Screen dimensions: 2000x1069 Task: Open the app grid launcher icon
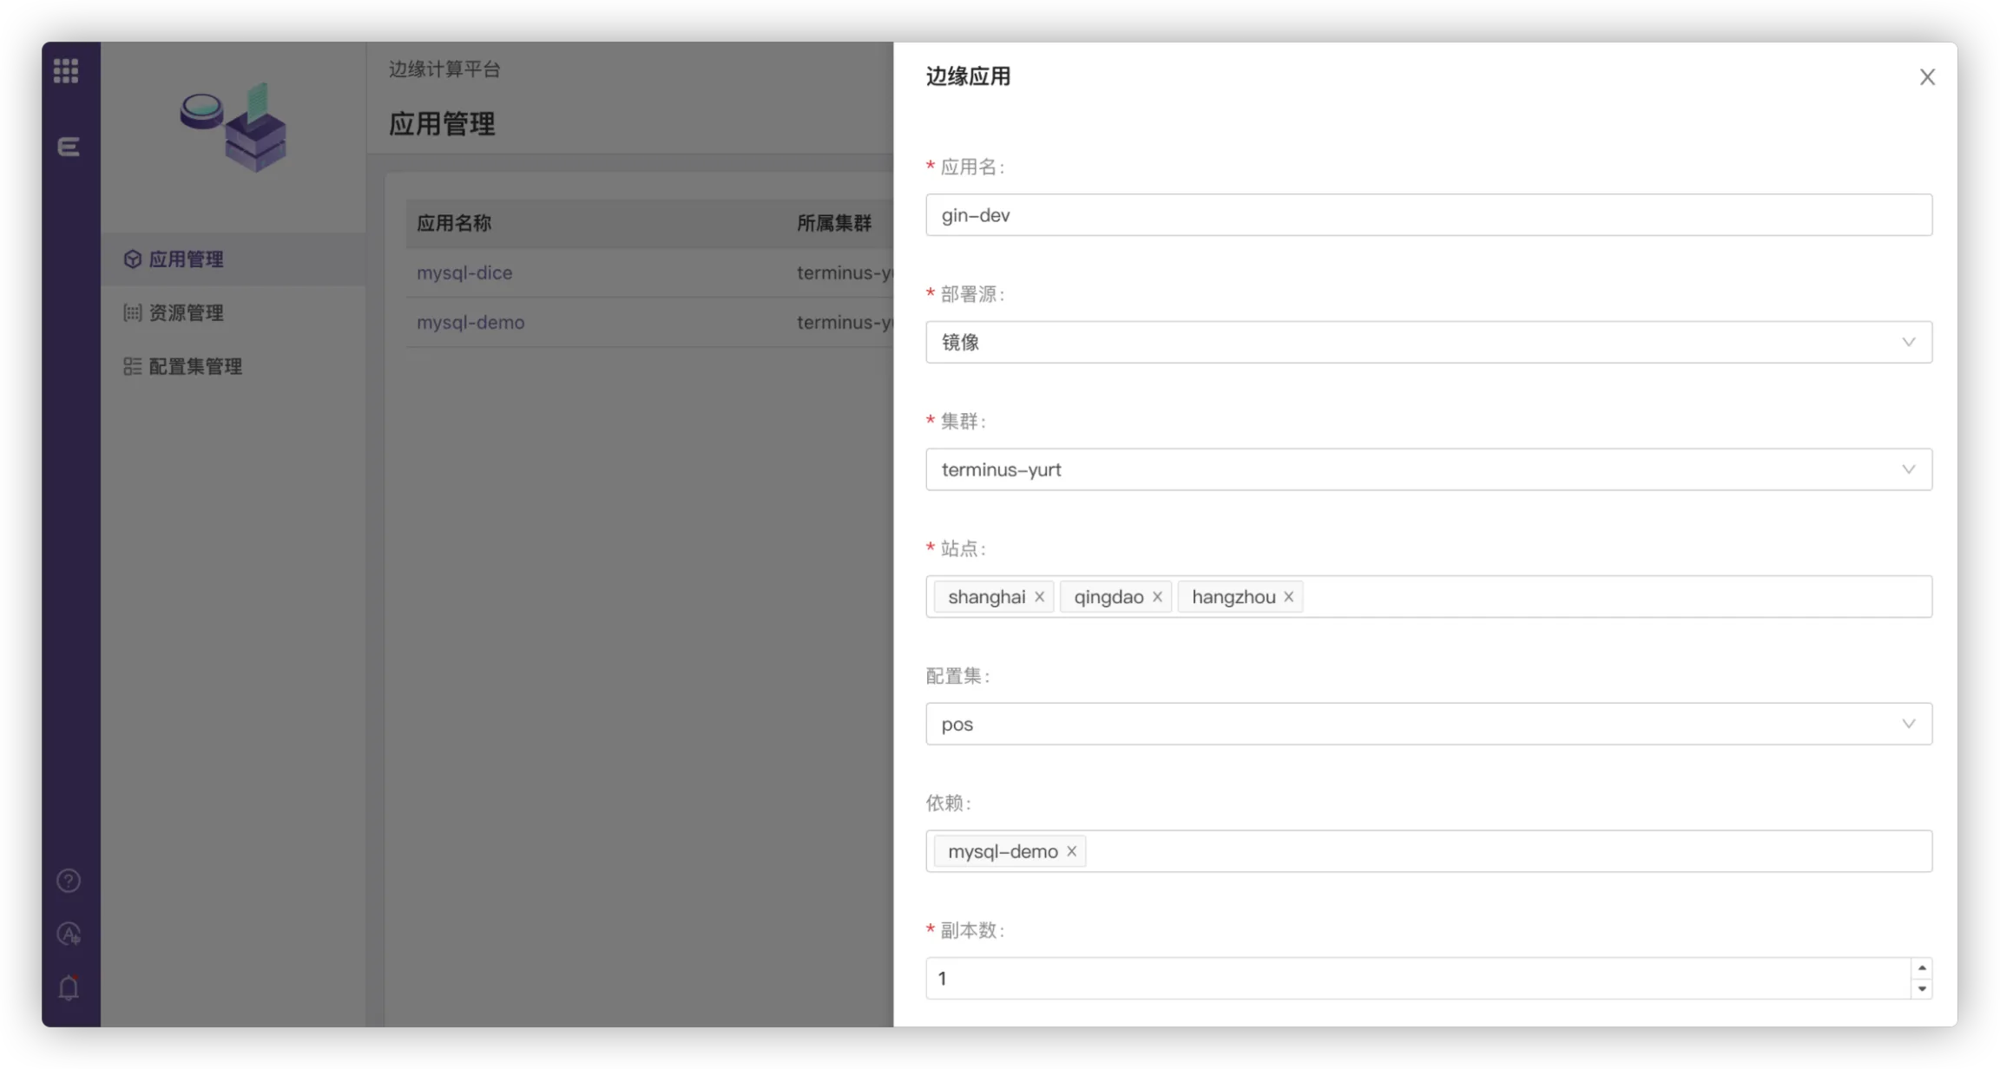pos(66,70)
